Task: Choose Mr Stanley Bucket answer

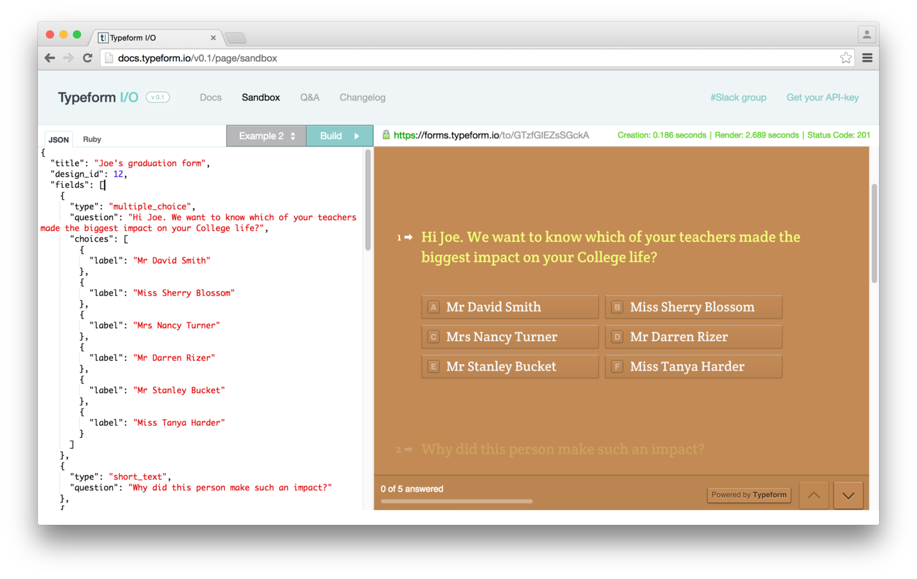Action: point(510,367)
